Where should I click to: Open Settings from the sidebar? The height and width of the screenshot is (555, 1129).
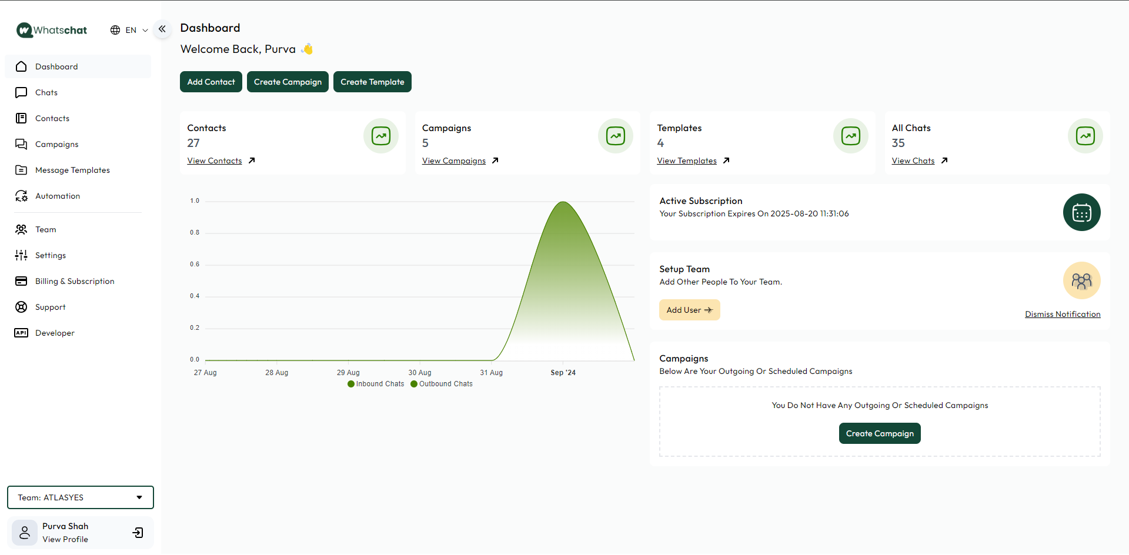point(78,255)
